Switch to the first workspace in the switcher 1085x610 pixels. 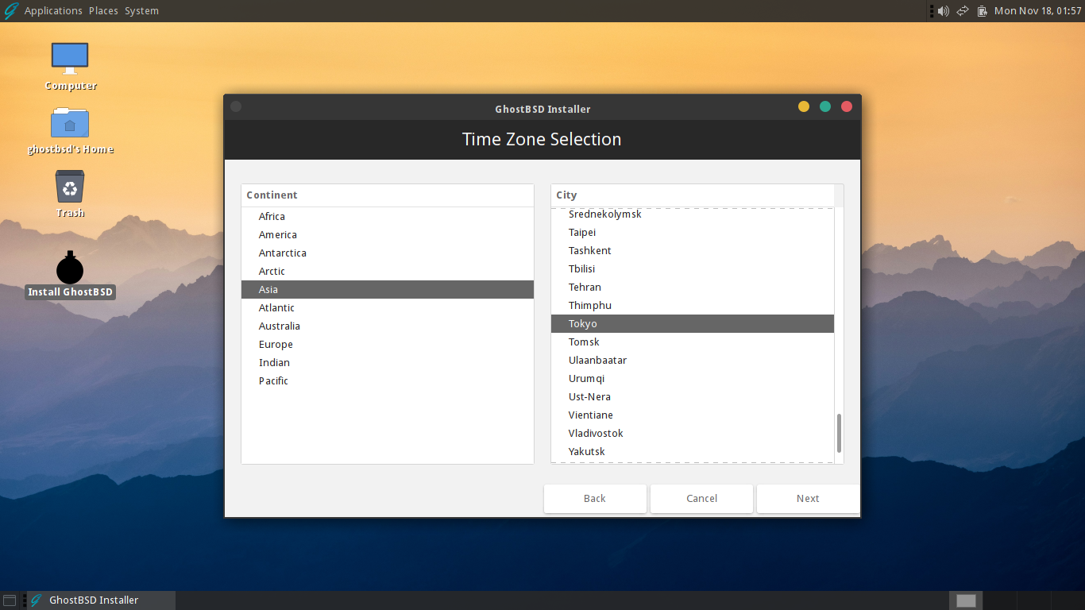coord(966,600)
